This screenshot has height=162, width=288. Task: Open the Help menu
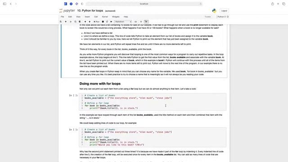tap(126, 17)
